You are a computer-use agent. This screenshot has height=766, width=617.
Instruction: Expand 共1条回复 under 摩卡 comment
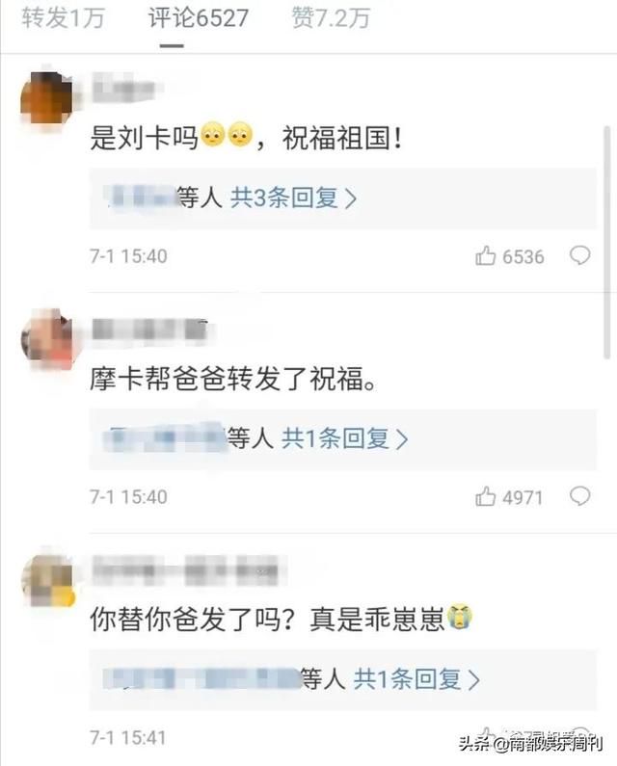tap(344, 438)
